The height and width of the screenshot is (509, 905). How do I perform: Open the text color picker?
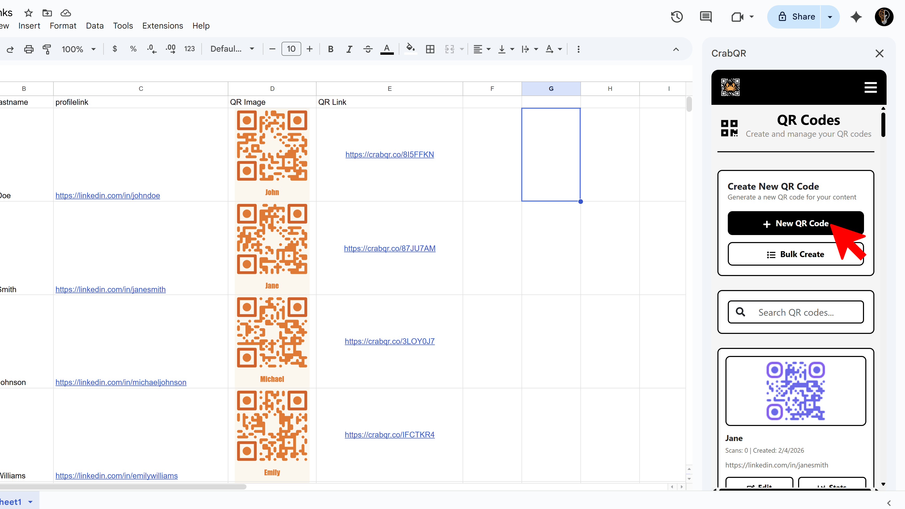387,49
